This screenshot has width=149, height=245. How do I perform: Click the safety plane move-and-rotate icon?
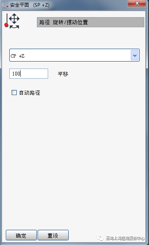(x=12, y=21)
